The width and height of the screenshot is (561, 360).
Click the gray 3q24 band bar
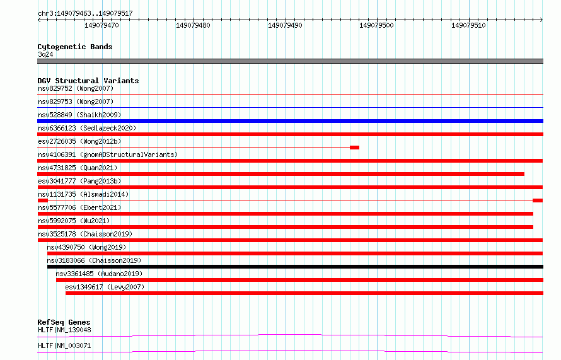tap(290, 61)
